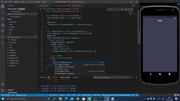Open the Run and Debug view

(x=3, y=25)
